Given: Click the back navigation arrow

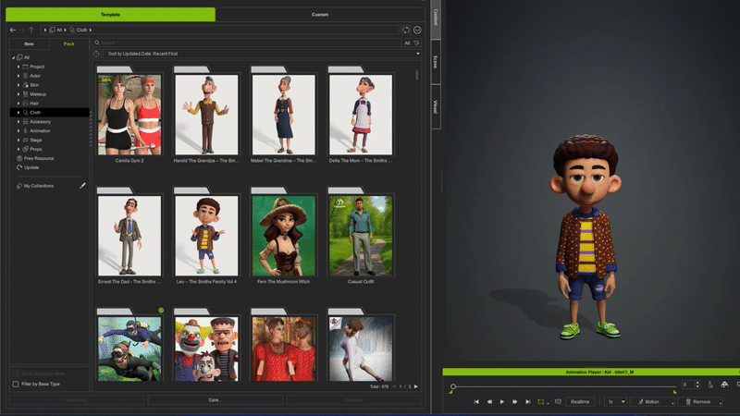Looking at the screenshot, I should [x=13, y=31].
